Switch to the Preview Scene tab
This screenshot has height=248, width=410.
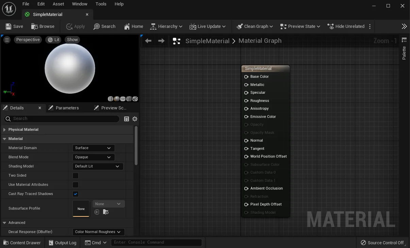(111, 108)
